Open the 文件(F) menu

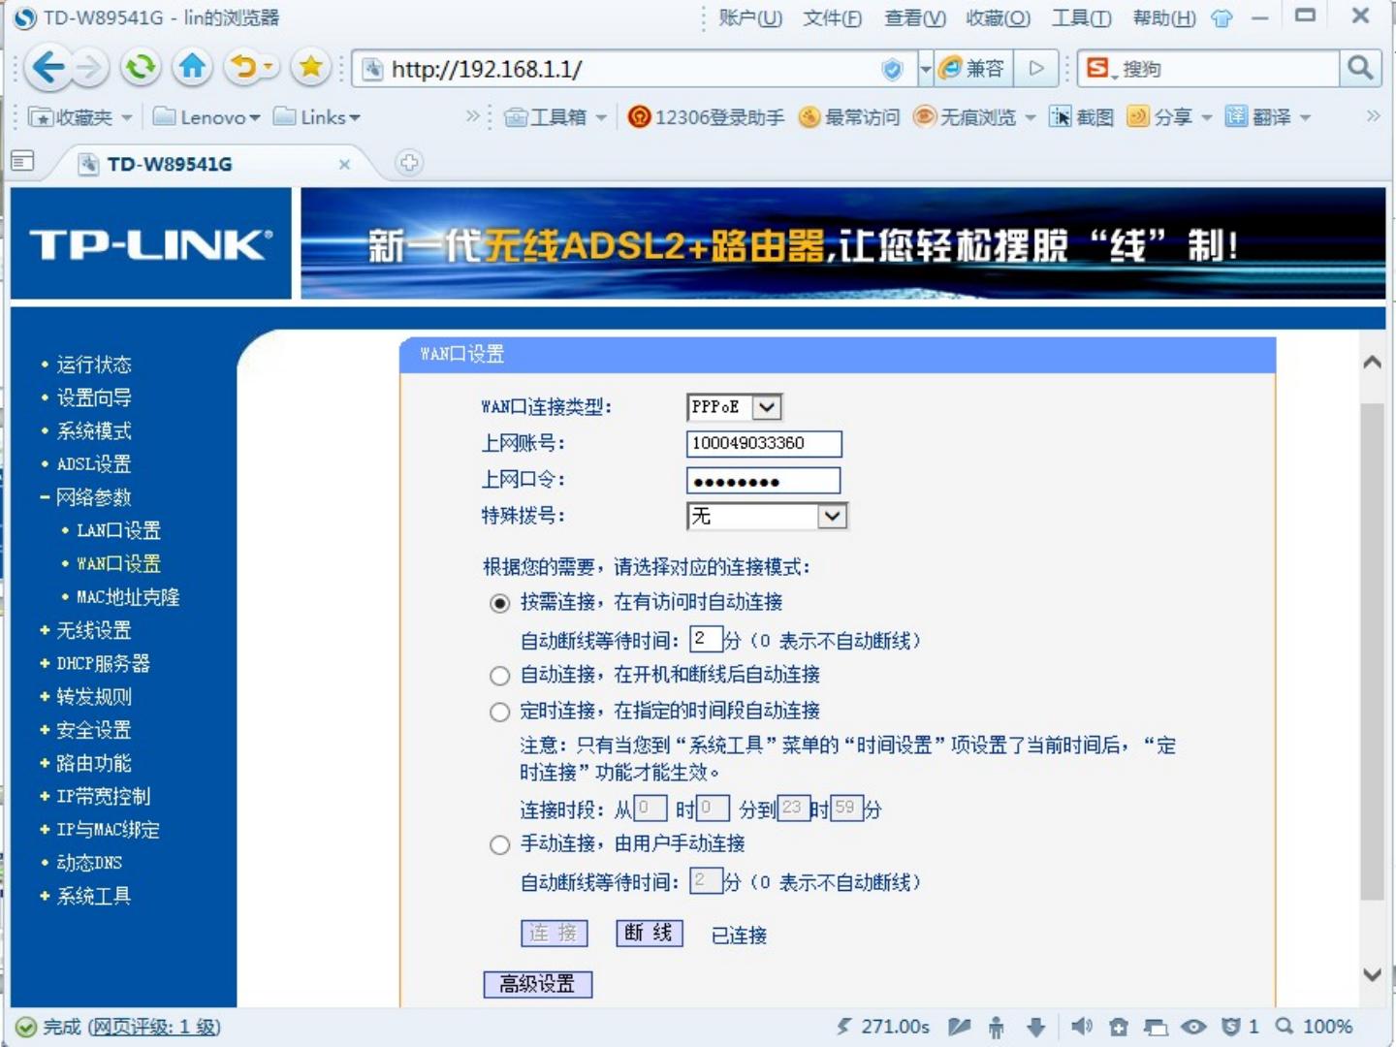pyautogui.click(x=832, y=18)
